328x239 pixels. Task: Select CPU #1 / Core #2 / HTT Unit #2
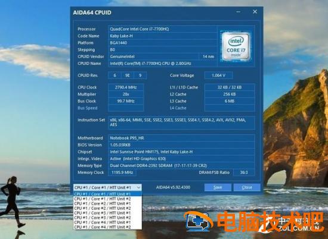tap(107, 208)
